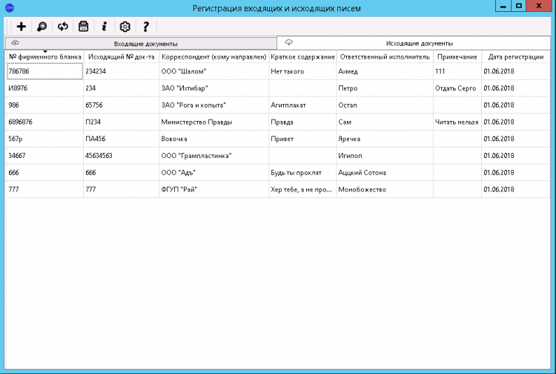Click the plus icon to add a record
Screen dimensions: 556x374
coord(21,27)
